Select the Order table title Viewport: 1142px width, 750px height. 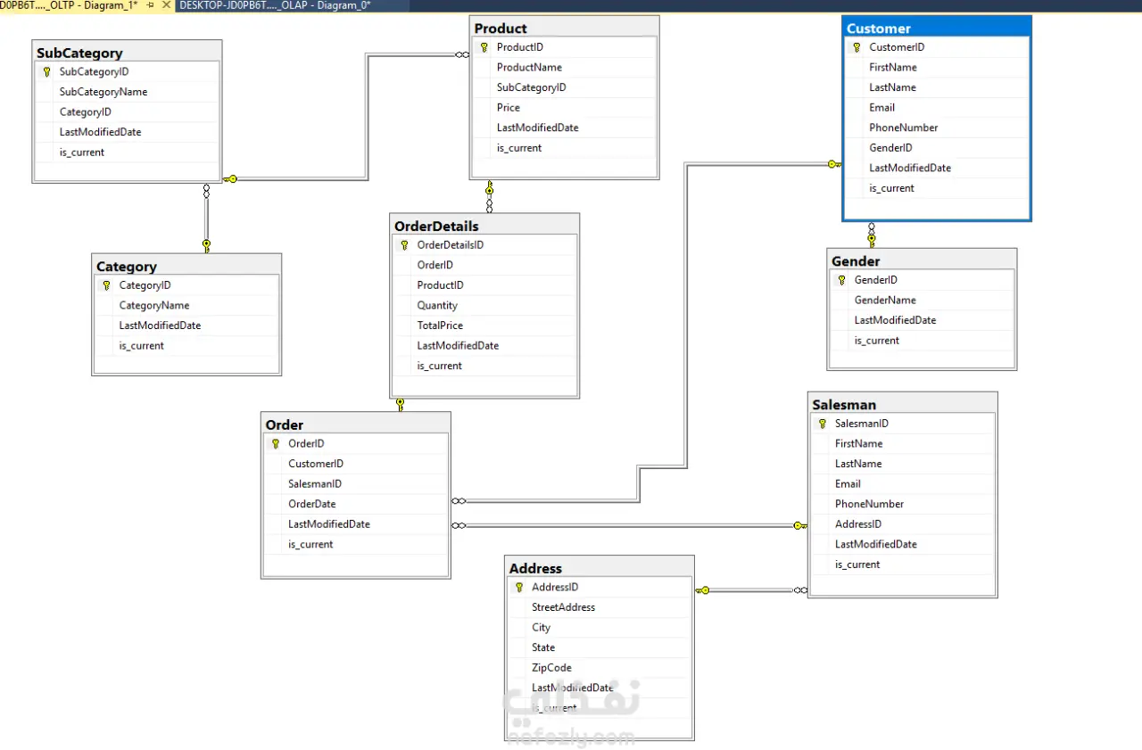[285, 425]
